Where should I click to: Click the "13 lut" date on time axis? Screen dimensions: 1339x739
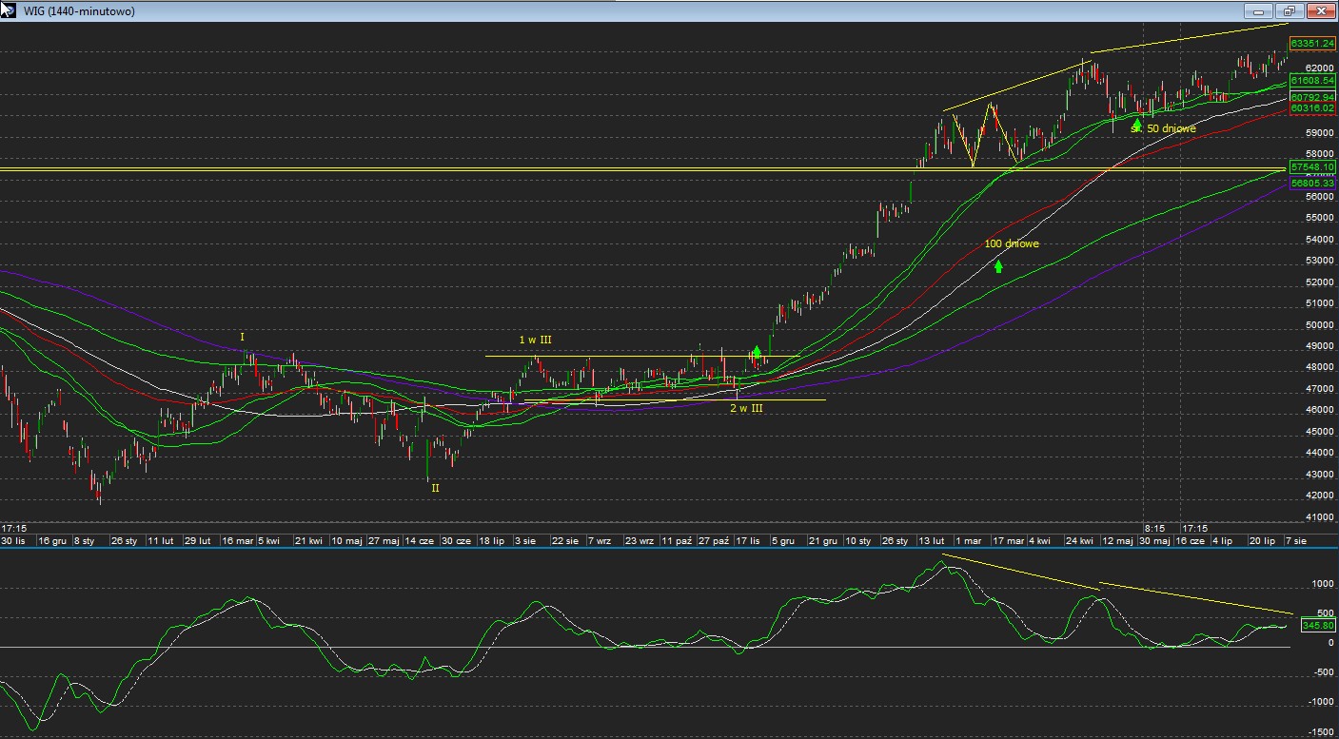pyautogui.click(x=931, y=540)
